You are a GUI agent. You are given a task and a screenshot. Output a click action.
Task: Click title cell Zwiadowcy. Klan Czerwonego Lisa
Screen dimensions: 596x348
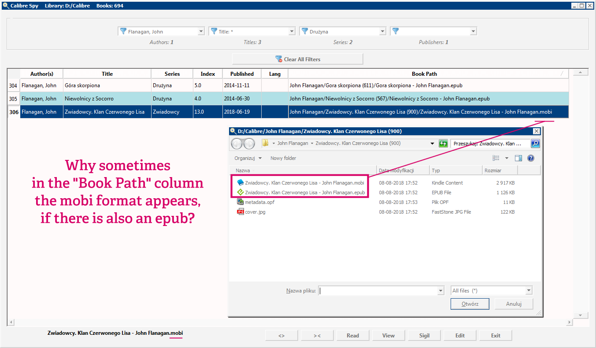coord(107,112)
